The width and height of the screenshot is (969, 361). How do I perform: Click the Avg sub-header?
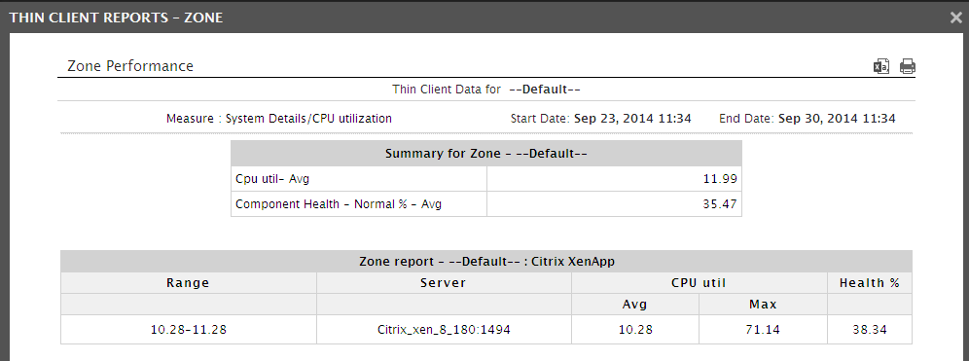634,305
